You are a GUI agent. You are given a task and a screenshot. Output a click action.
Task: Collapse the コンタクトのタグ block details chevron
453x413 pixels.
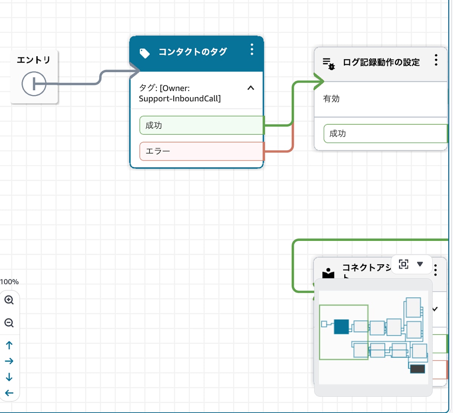tap(251, 88)
